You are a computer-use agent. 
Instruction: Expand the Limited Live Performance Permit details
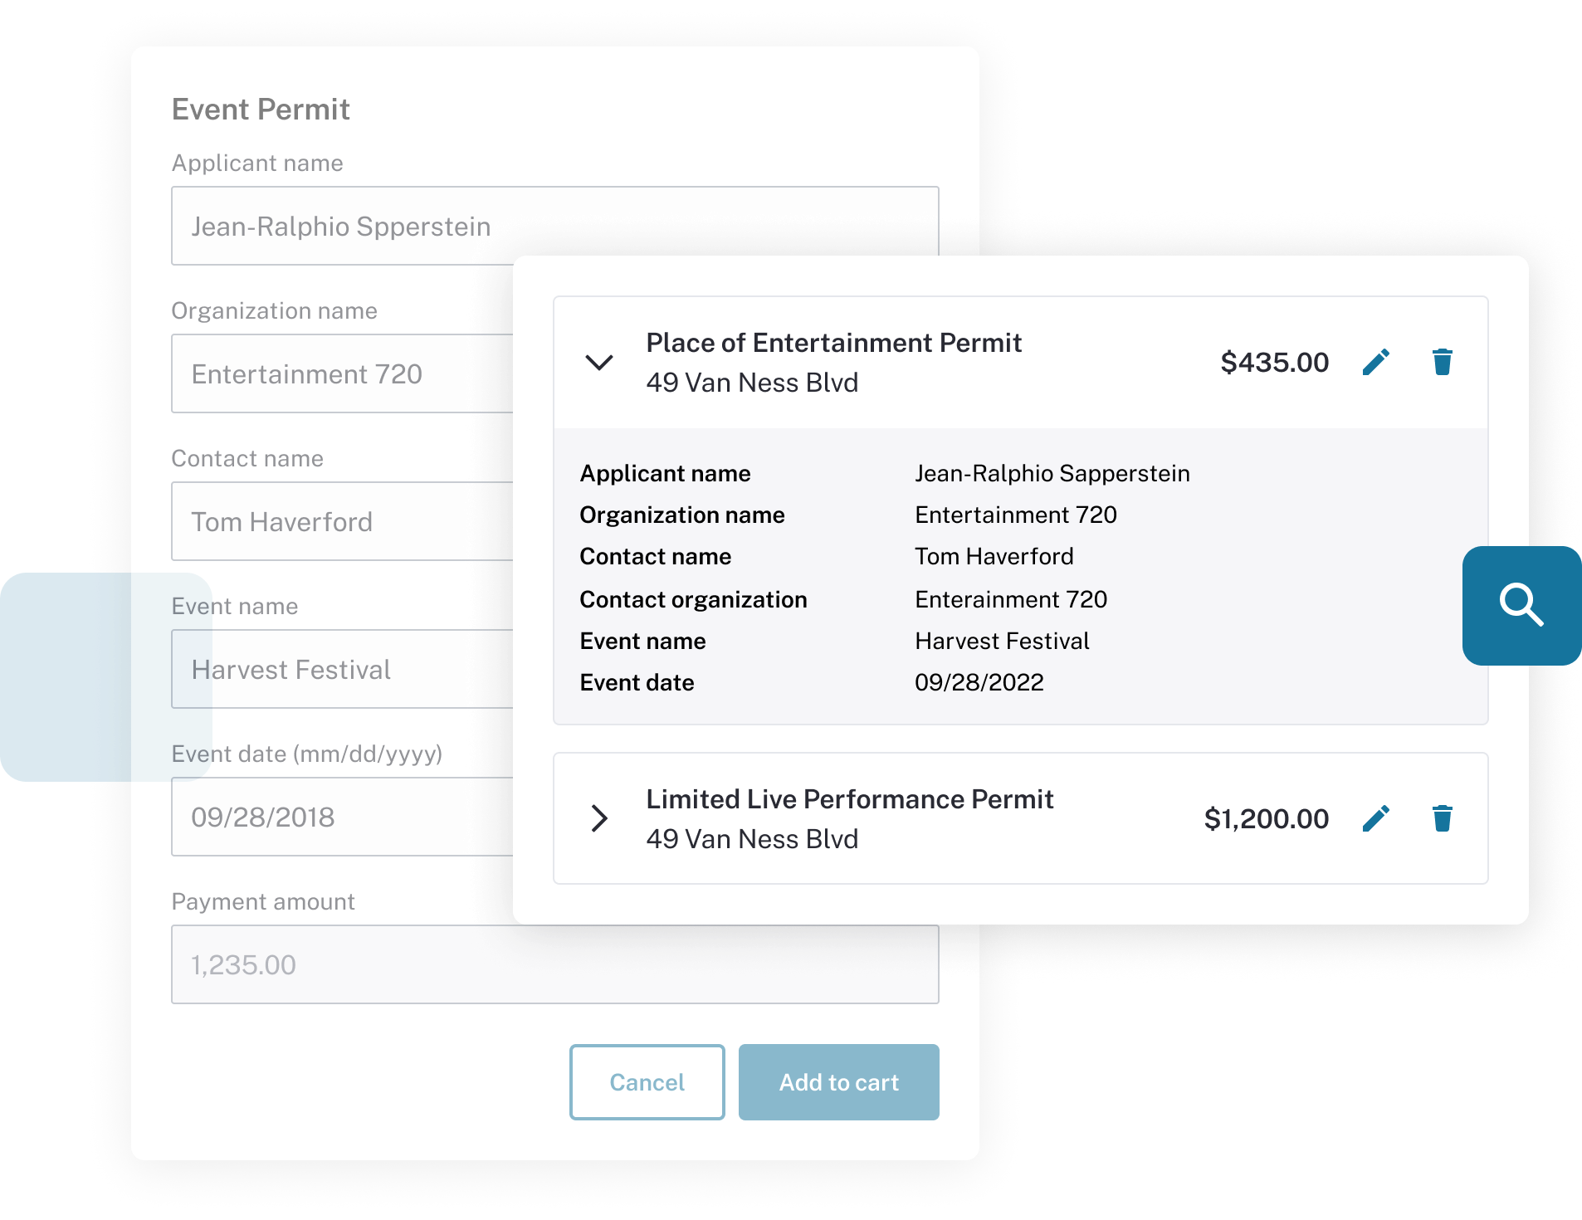(599, 818)
